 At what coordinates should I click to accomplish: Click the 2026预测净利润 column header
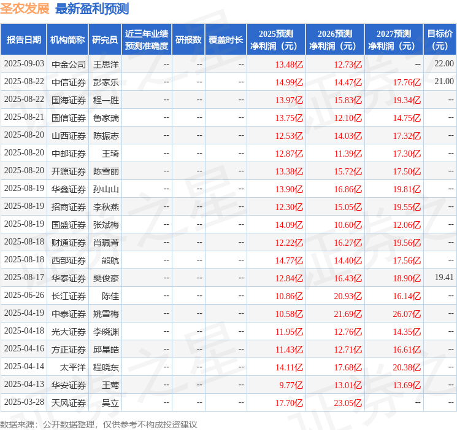coord(335,39)
